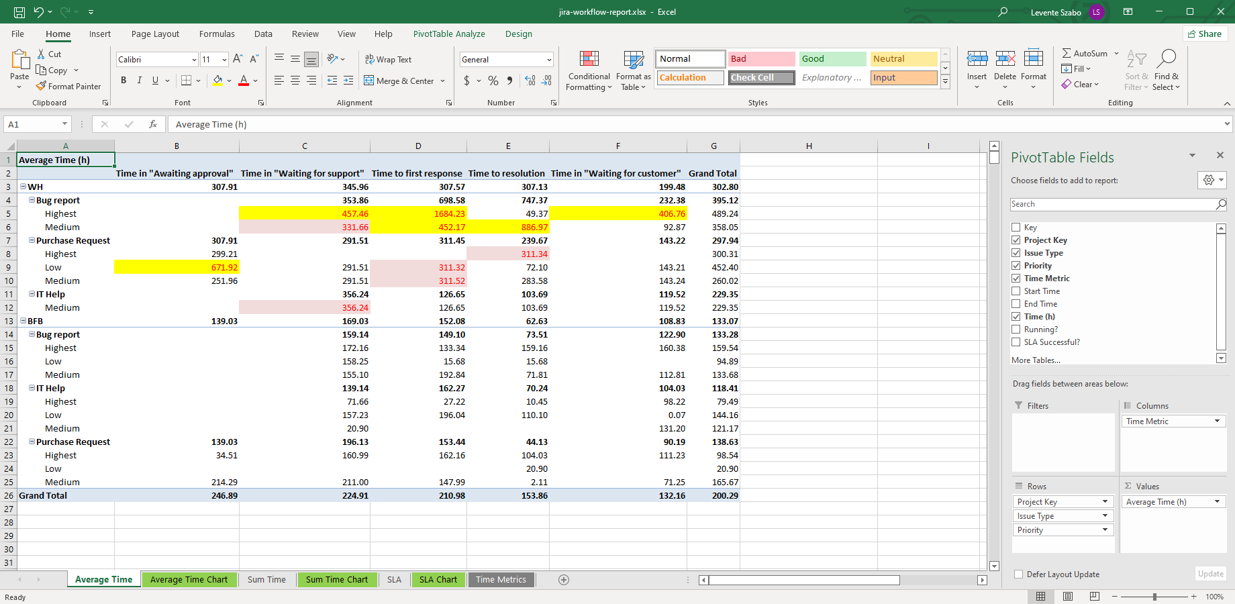1235x604 pixels.
Task: Click the percent style icon
Action: click(493, 81)
